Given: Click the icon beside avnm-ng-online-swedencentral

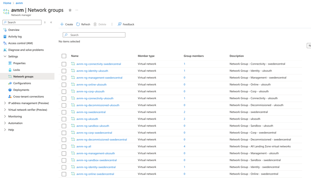Looking at the screenshot, I should coord(73,174).
